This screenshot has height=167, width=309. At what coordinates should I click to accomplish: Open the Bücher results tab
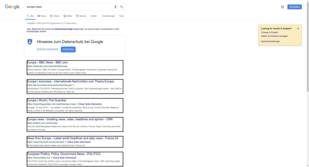tap(81, 16)
